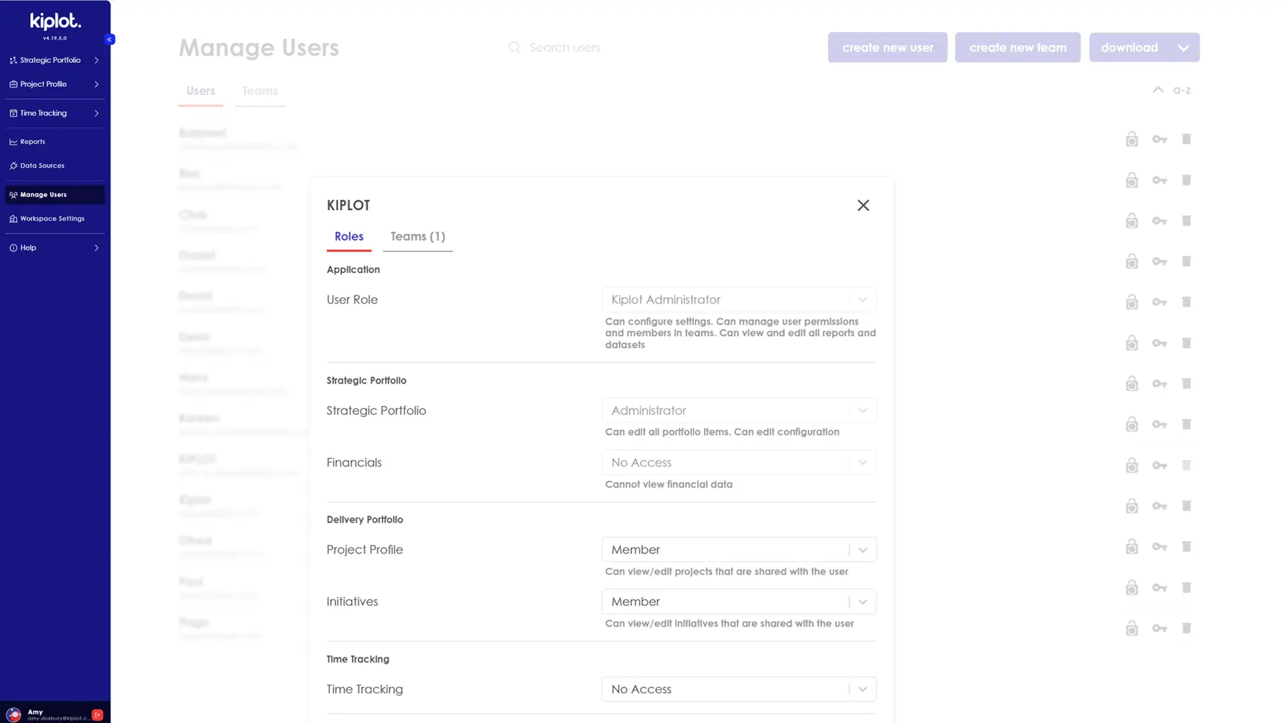1286x723 pixels.
Task: Click the create new user button
Action: pyautogui.click(x=887, y=47)
